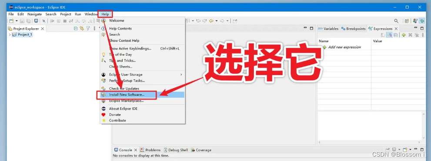This screenshot has height=161, width=431.
Task: Switch to the Breakpoints tab
Action: coord(353,29)
